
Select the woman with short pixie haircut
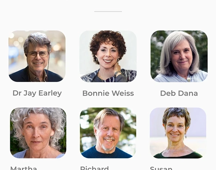[178, 133]
